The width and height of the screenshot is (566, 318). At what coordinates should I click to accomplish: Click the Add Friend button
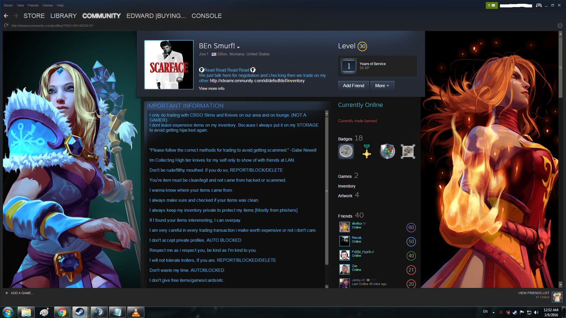click(353, 86)
